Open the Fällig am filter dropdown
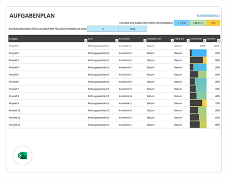Image resolution: width=227 pixels, height=178 pixels. coord(188,40)
